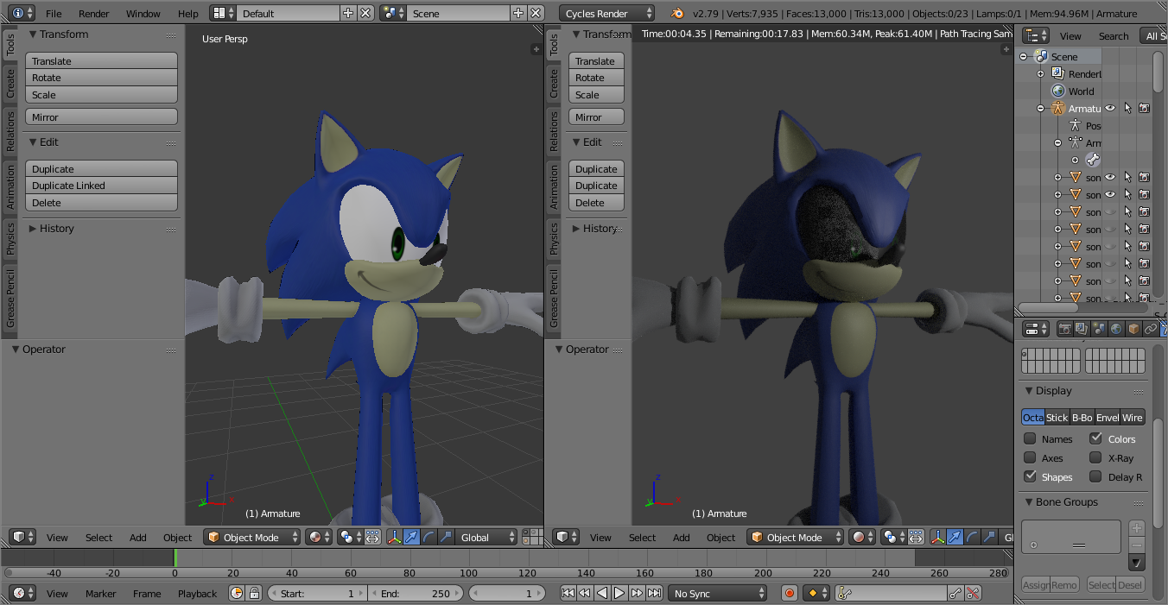The height and width of the screenshot is (605, 1168).
Task: Set armature display to Stick
Action: tap(1057, 417)
